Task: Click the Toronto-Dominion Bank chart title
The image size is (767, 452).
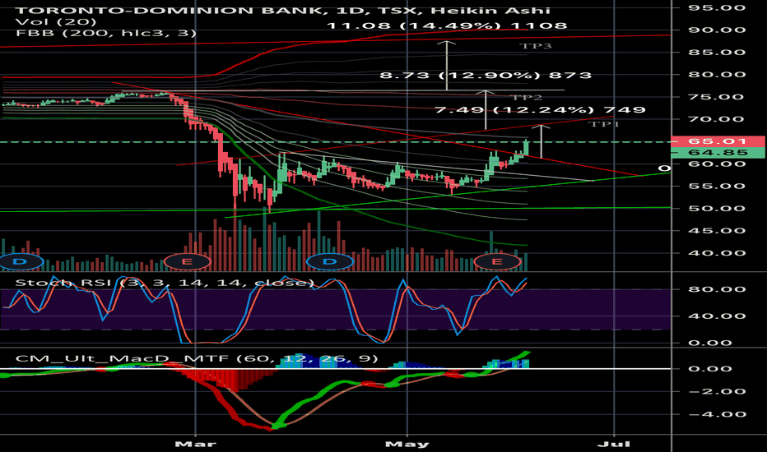Action: (283, 10)
